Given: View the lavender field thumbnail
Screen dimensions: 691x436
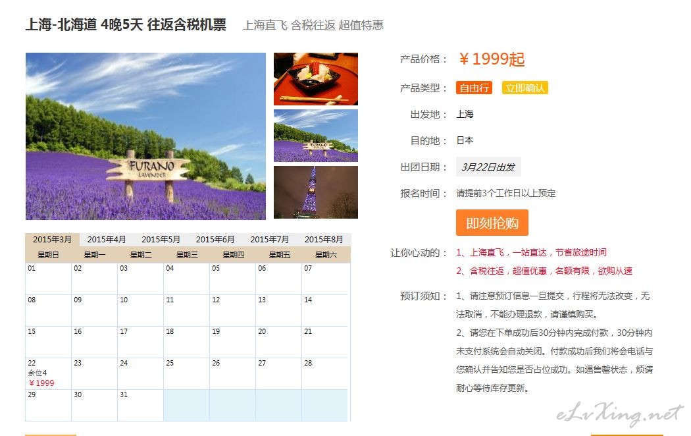Looking at the screenshot, I should (315, 136).
